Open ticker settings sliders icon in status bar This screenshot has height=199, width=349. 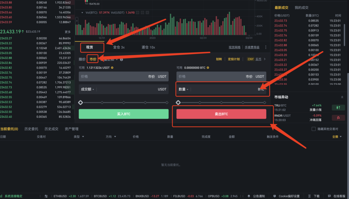(46, 196)
